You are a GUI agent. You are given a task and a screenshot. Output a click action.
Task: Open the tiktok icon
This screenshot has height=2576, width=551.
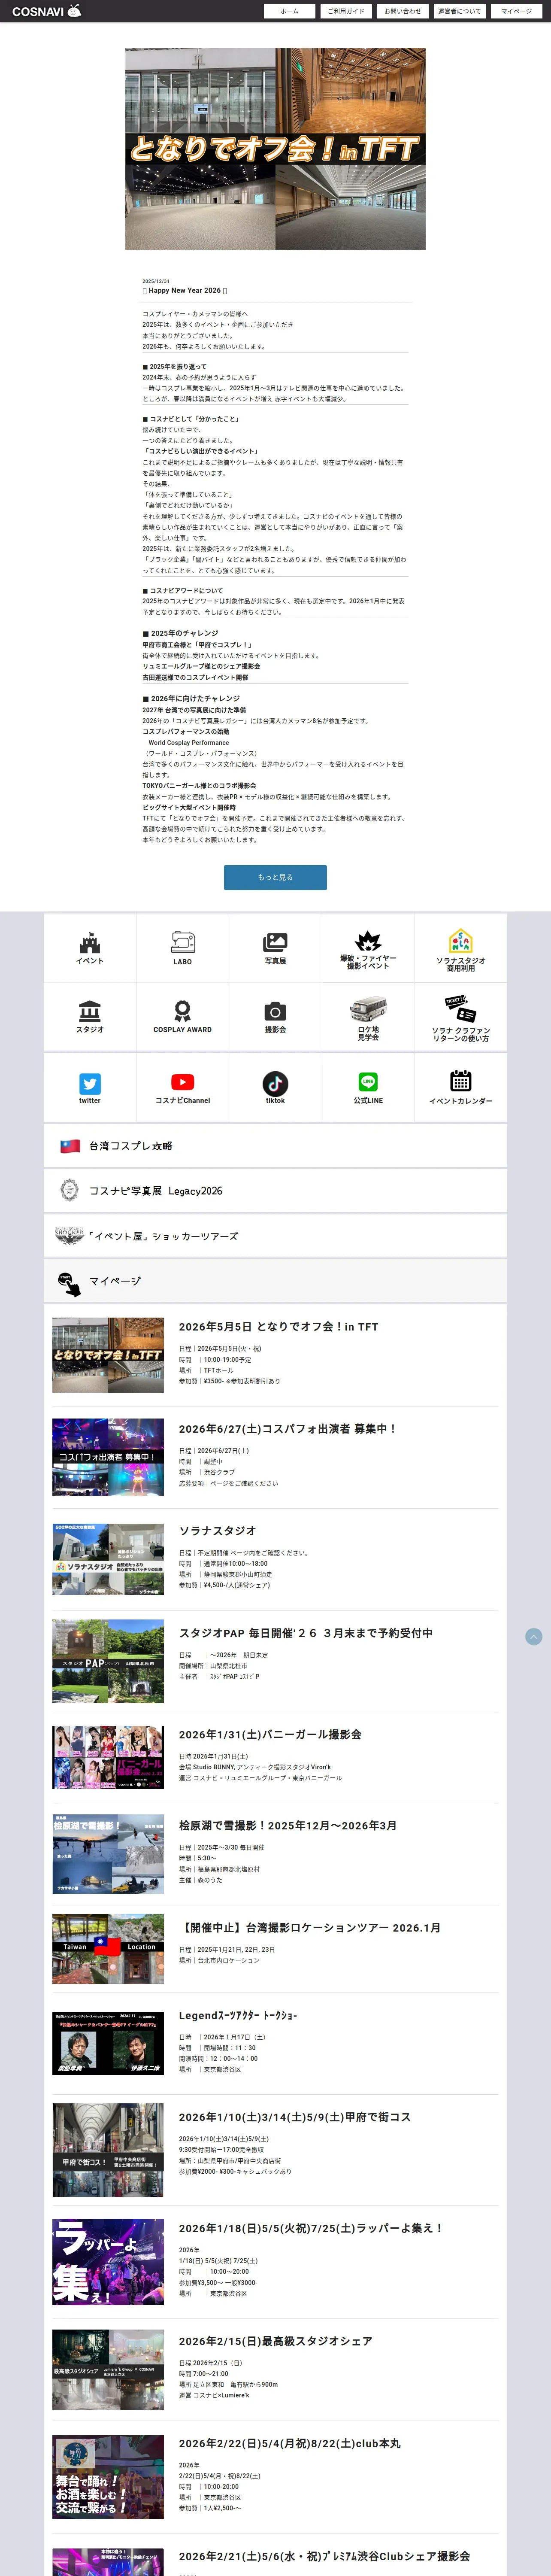[275, 1083]
